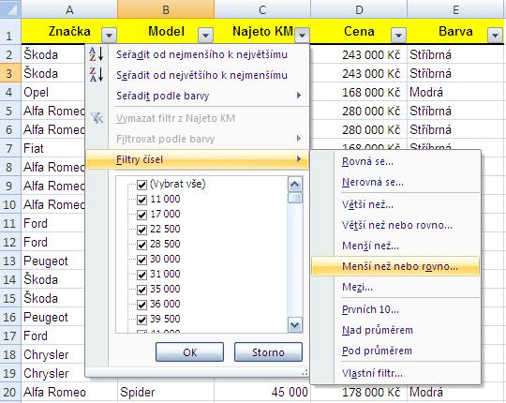
Task: Click the filter list scrollbar thumb
Action: (x=294, y=198)
